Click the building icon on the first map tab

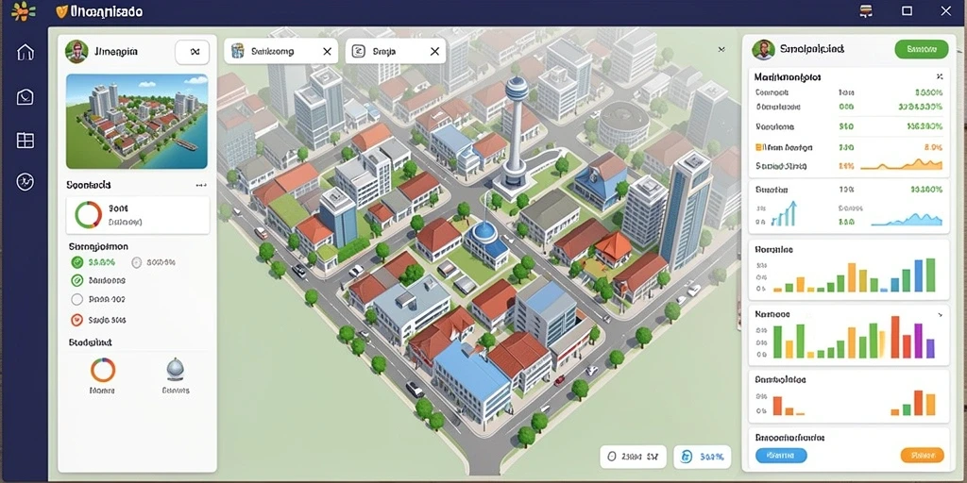(x=237, y=52)
